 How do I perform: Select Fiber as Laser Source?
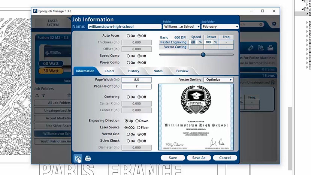(x=137, y=128)
